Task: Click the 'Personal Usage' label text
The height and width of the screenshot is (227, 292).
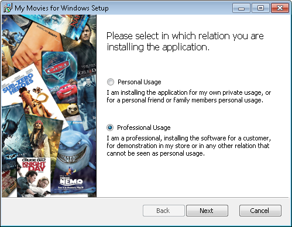Action: (139, 82)
